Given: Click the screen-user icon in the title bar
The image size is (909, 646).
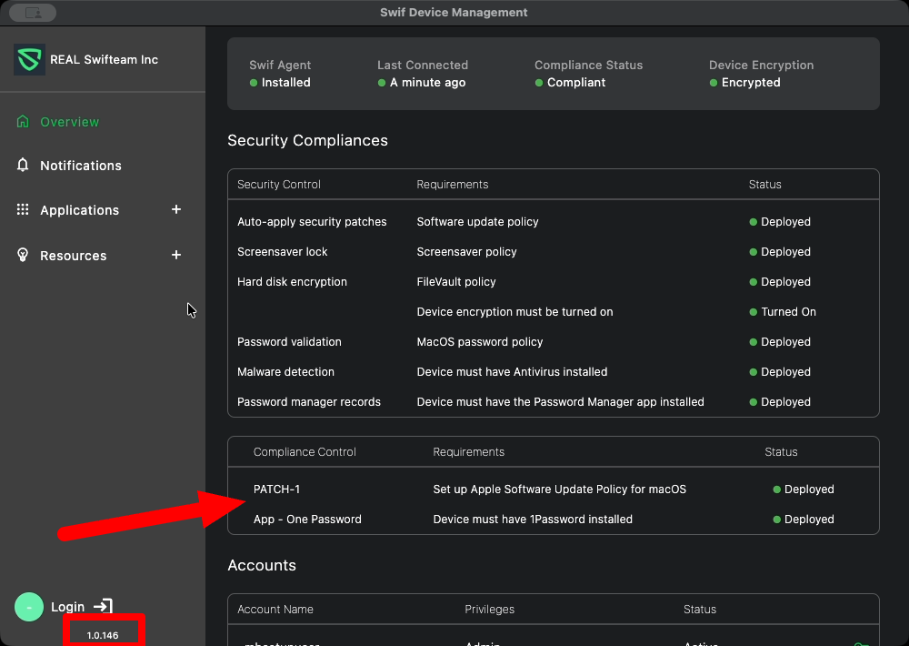Looking at the screenshot, I should 33,13.
